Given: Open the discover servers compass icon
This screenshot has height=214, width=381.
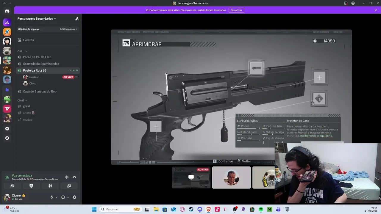Looking at the screenshot, I should 7,138.
